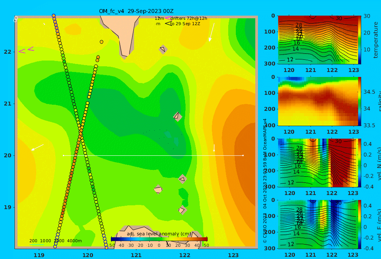Click the "drifters 72h@12h" legend text
Viewport: 381px width, 259px height.
[x=189, y=18]
